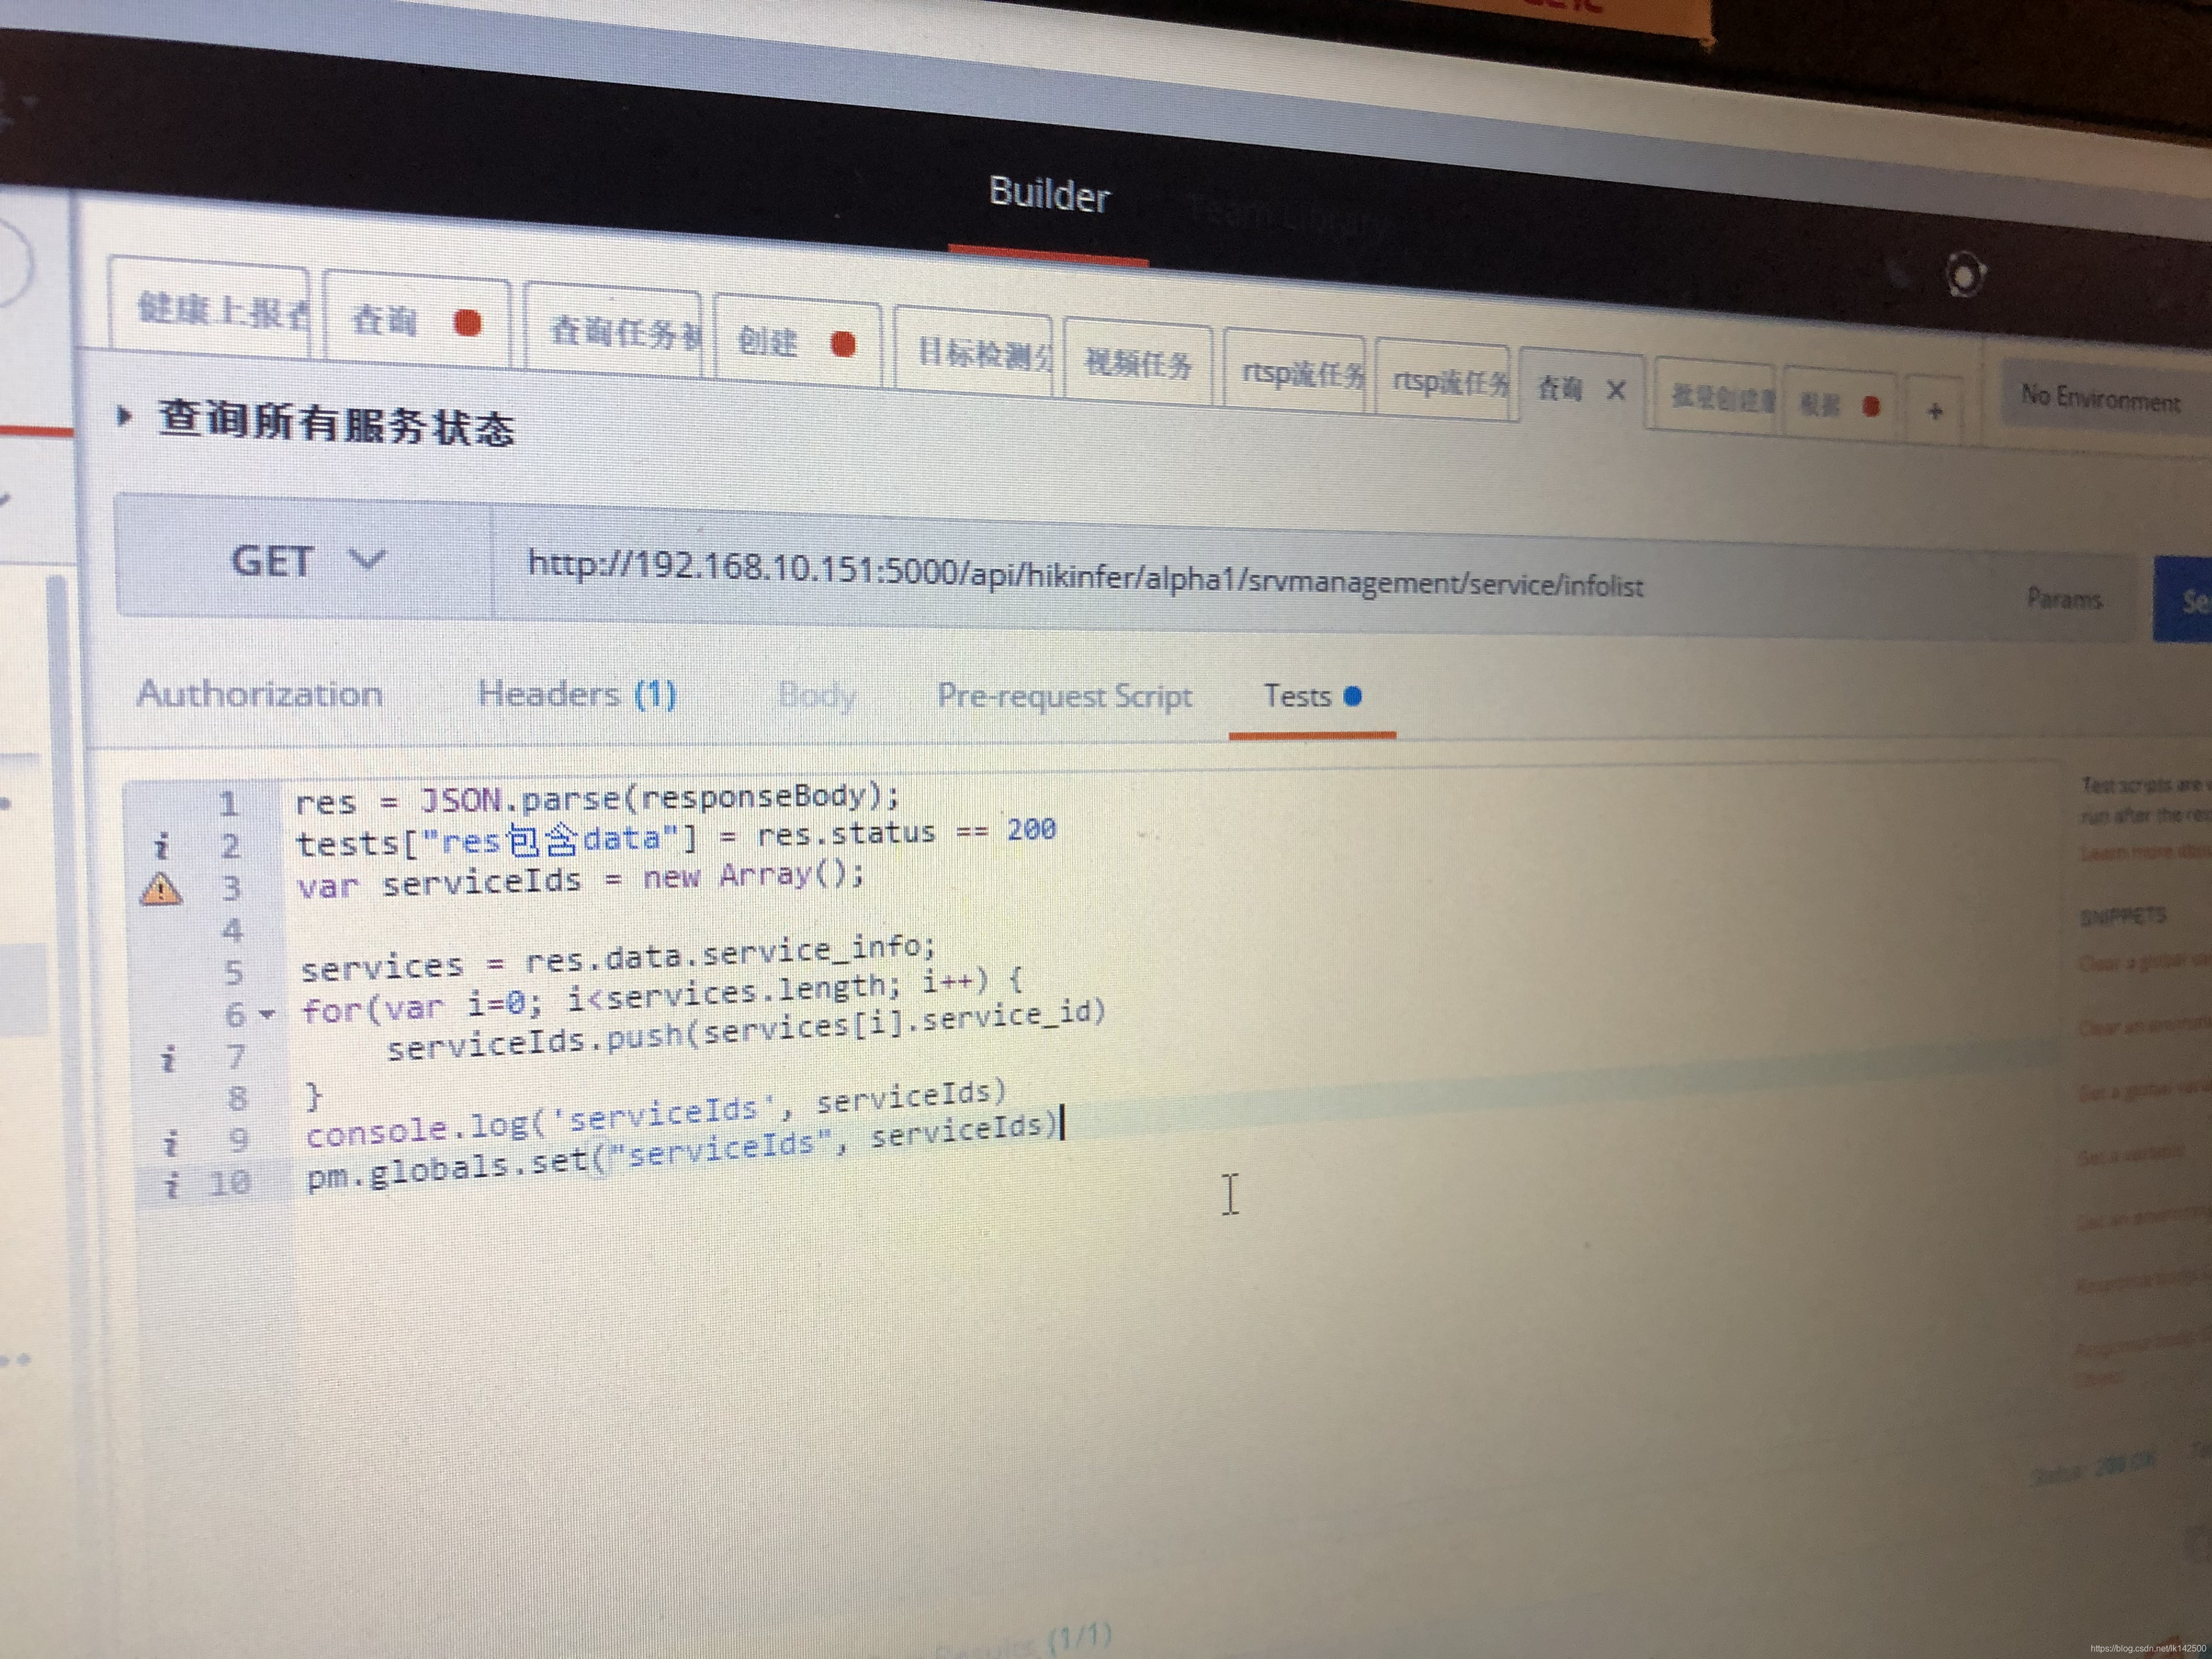Click the Params button
Screen dimensions: 2212x1659
pyautogui.click(x=2064, y=599)
